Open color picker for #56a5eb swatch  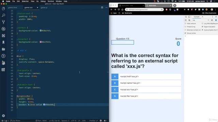44,105
